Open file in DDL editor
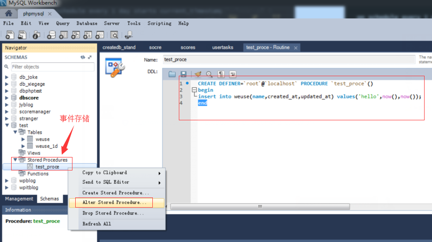Screen dimensions: 432x242 click(x=172, y=74)
